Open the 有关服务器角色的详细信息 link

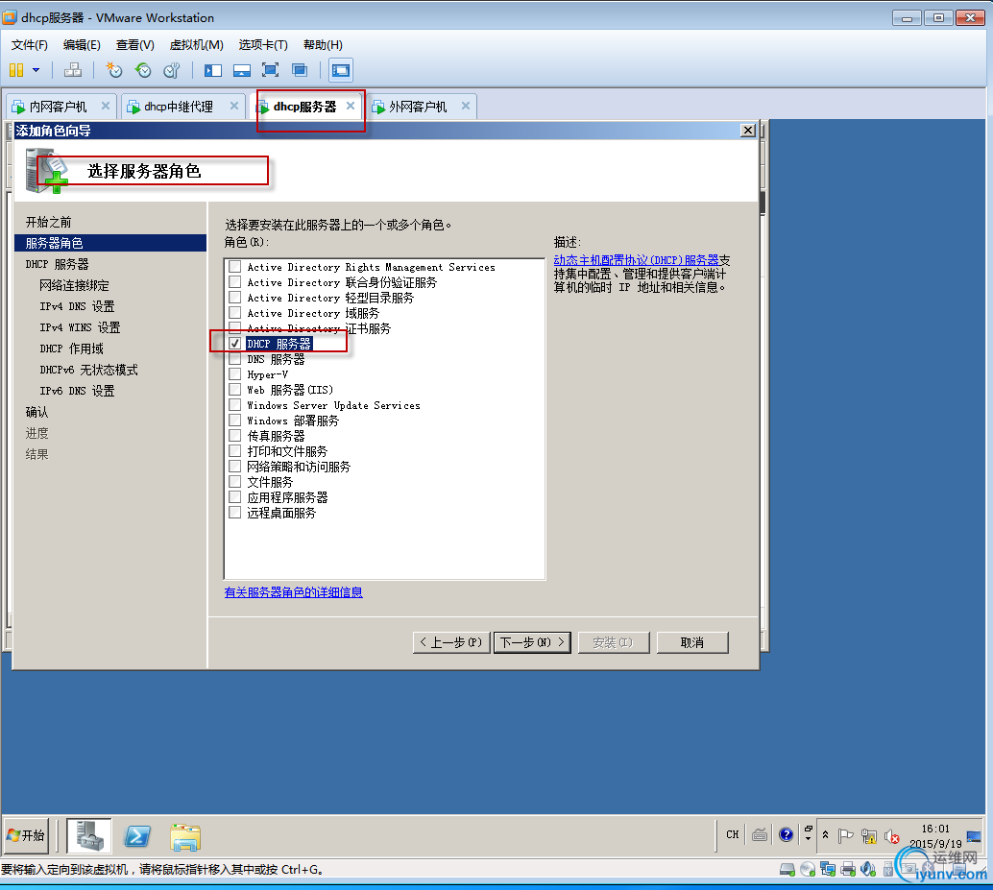click(293, 591)
